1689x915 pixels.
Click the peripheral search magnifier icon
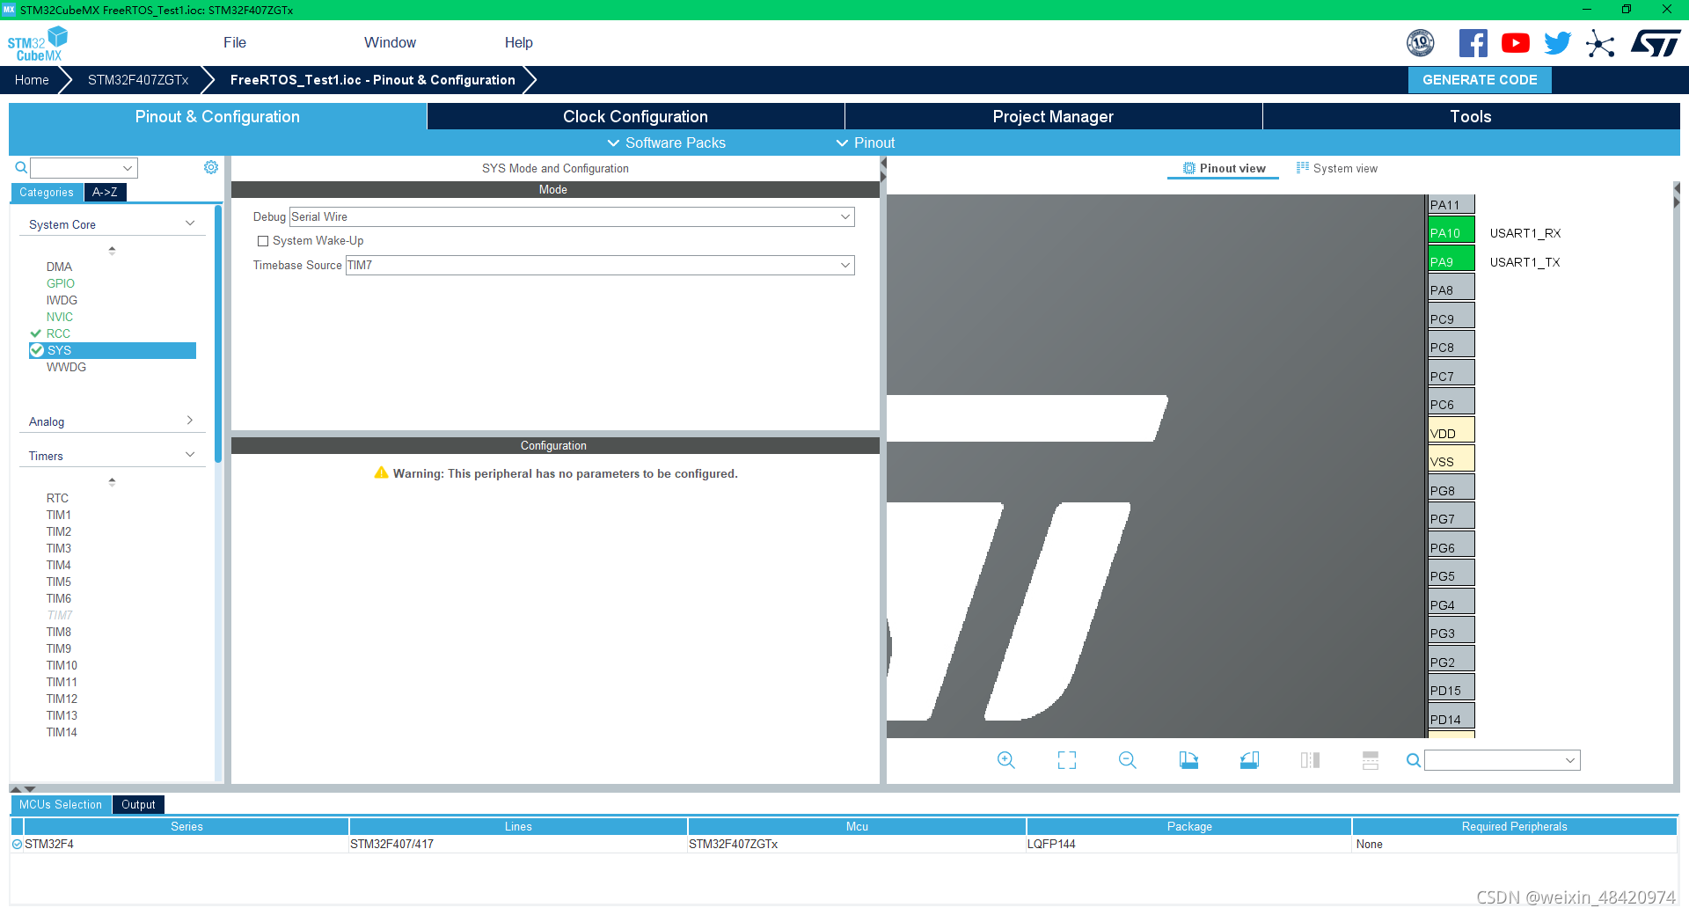pyautogui.click(x=21, y=167)
